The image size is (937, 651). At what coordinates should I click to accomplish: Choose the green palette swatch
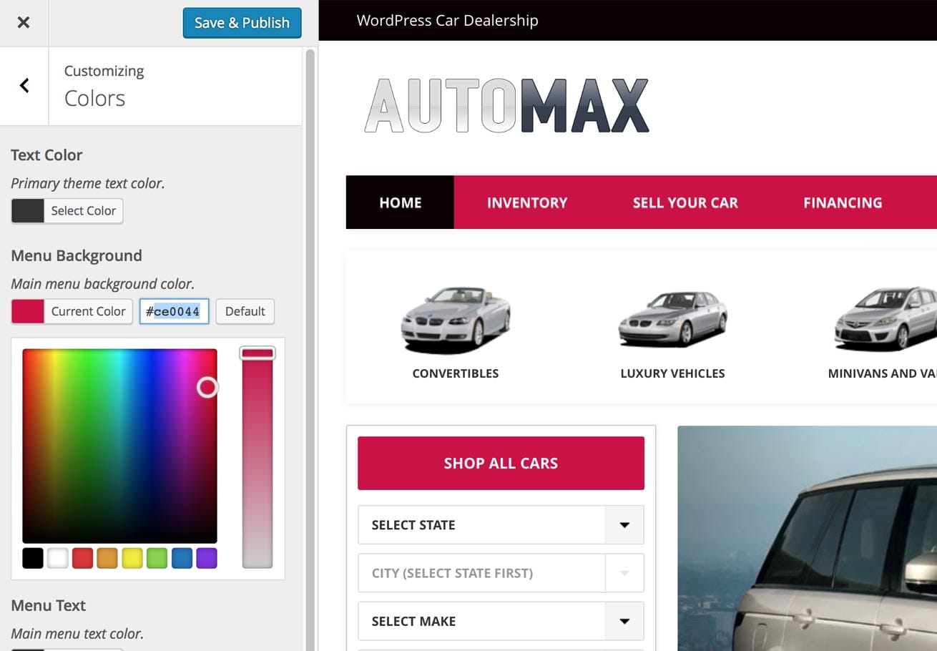click(x=157, y=558)
